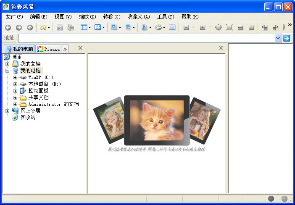Click the sort order icon
This screenshot has height=205, width=295.
point(144,28)
